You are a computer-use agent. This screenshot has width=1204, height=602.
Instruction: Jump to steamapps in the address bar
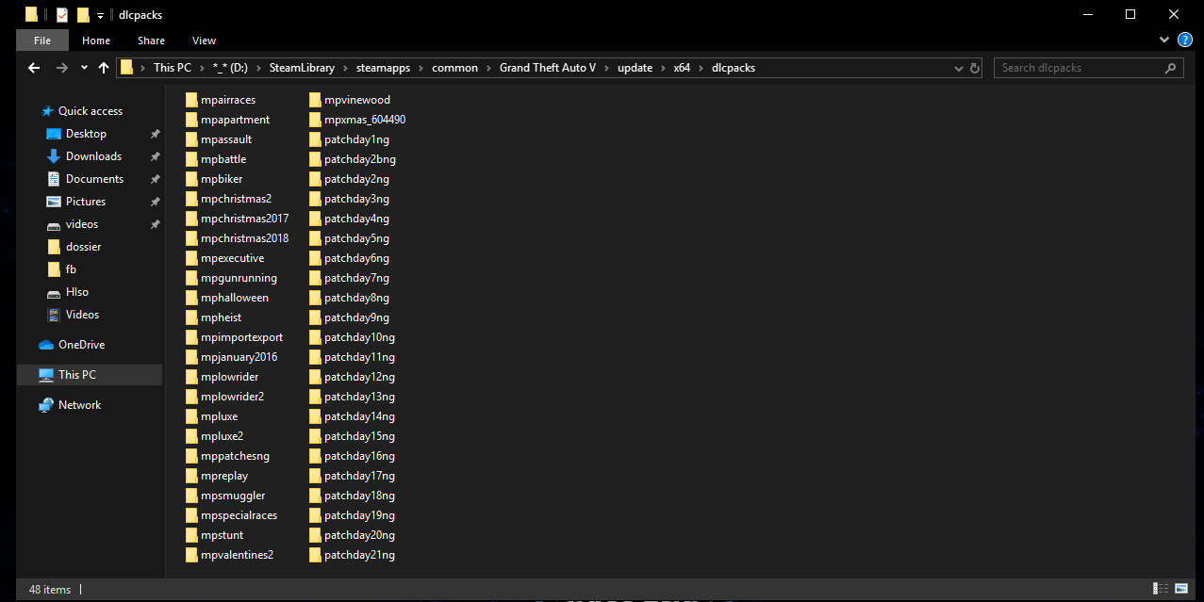coord(384,68)
